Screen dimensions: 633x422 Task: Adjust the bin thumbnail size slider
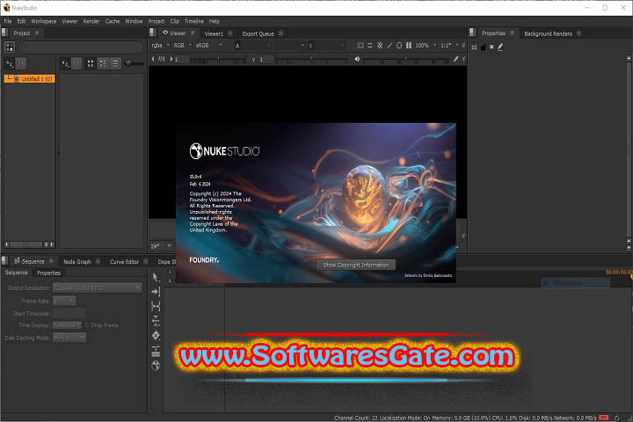pyautogui.click(x=134, y=63)
